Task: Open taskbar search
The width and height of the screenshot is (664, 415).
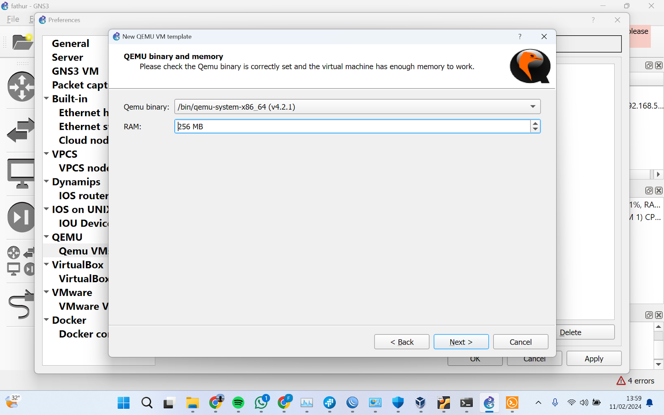Action: (x=147, y=403)
